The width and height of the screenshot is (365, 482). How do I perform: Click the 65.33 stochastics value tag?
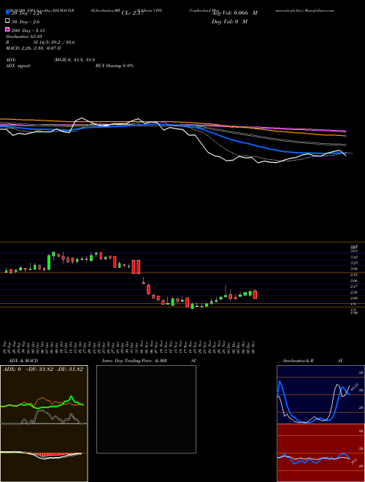tap(354, 386)
